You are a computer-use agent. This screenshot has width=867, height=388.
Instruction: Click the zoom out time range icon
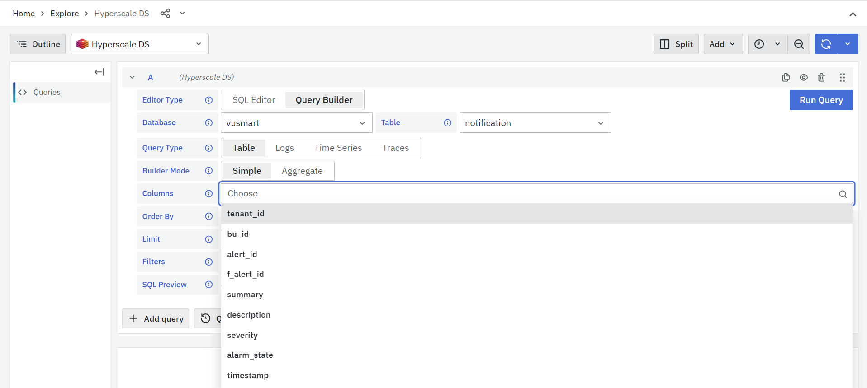coord(799,44)
